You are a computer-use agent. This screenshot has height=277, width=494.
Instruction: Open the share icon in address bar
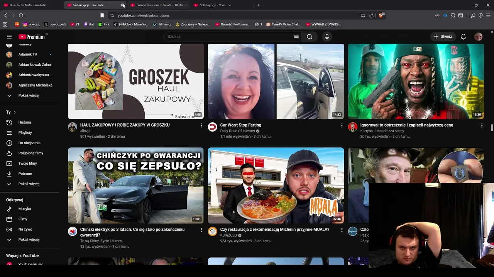coord(371,15)
